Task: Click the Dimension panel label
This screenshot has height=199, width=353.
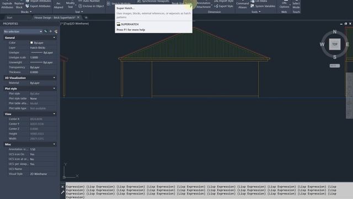Action: point(215,12)
